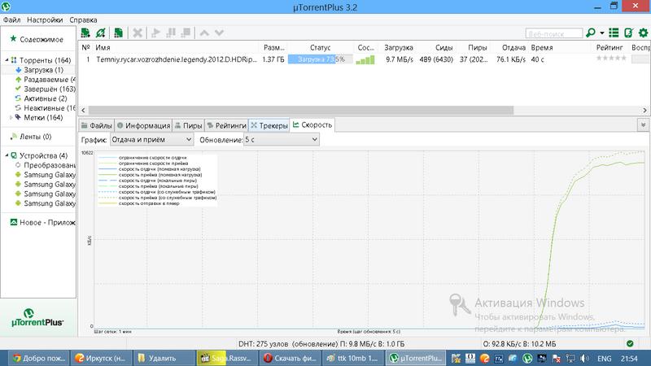This screenshot has height=366, width=651.
Task: Sort by Статус column header
Action: click(x=320, y=48)
